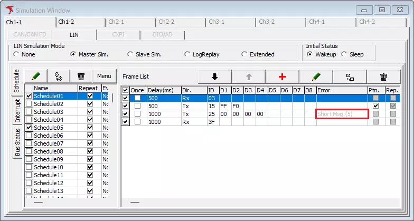This screenshot has width=414, height=221.
Task: Click the D2 value F0 cell
Action: [238, 106]
